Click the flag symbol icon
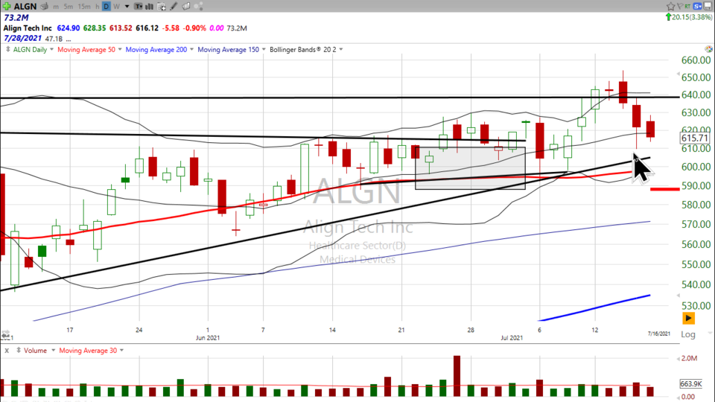 (x=680, y=7)
